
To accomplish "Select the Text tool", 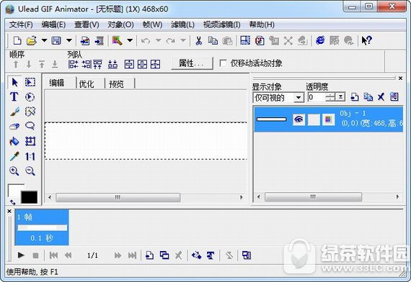I will tap(14, 96).
